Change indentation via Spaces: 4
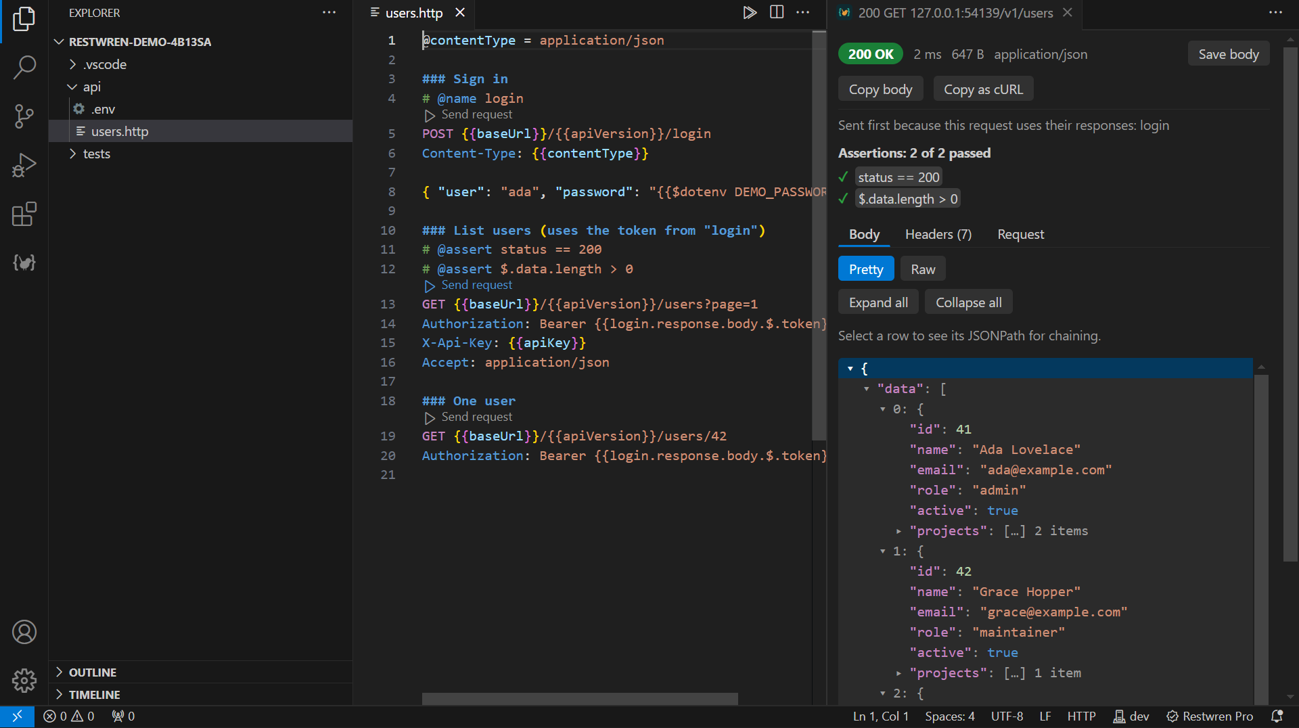The width and height of the screenshot is (1299, 728). tap(950, 716)
